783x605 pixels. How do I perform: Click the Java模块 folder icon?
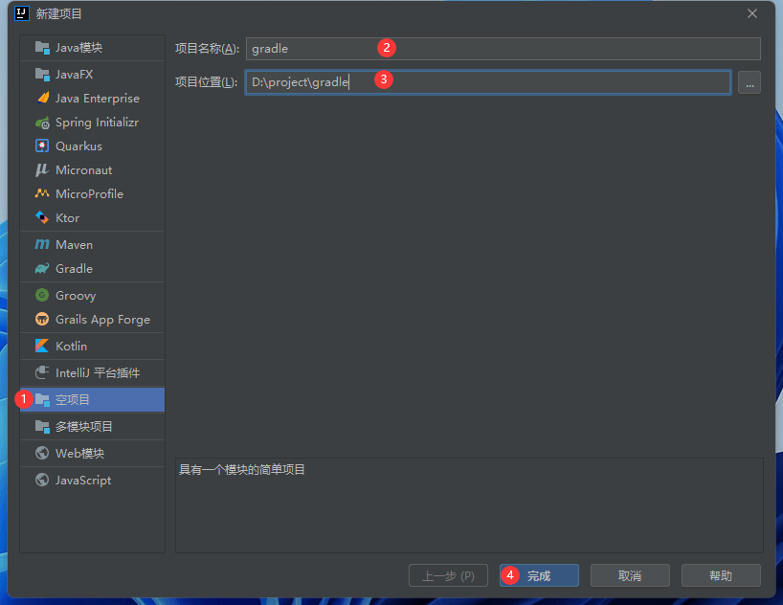(x=42, y=48)
